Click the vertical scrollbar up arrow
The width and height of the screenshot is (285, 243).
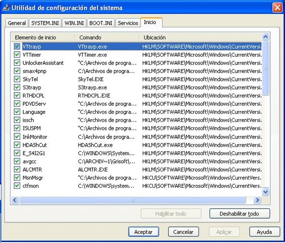pyautogui.click(x=266, y=37)
